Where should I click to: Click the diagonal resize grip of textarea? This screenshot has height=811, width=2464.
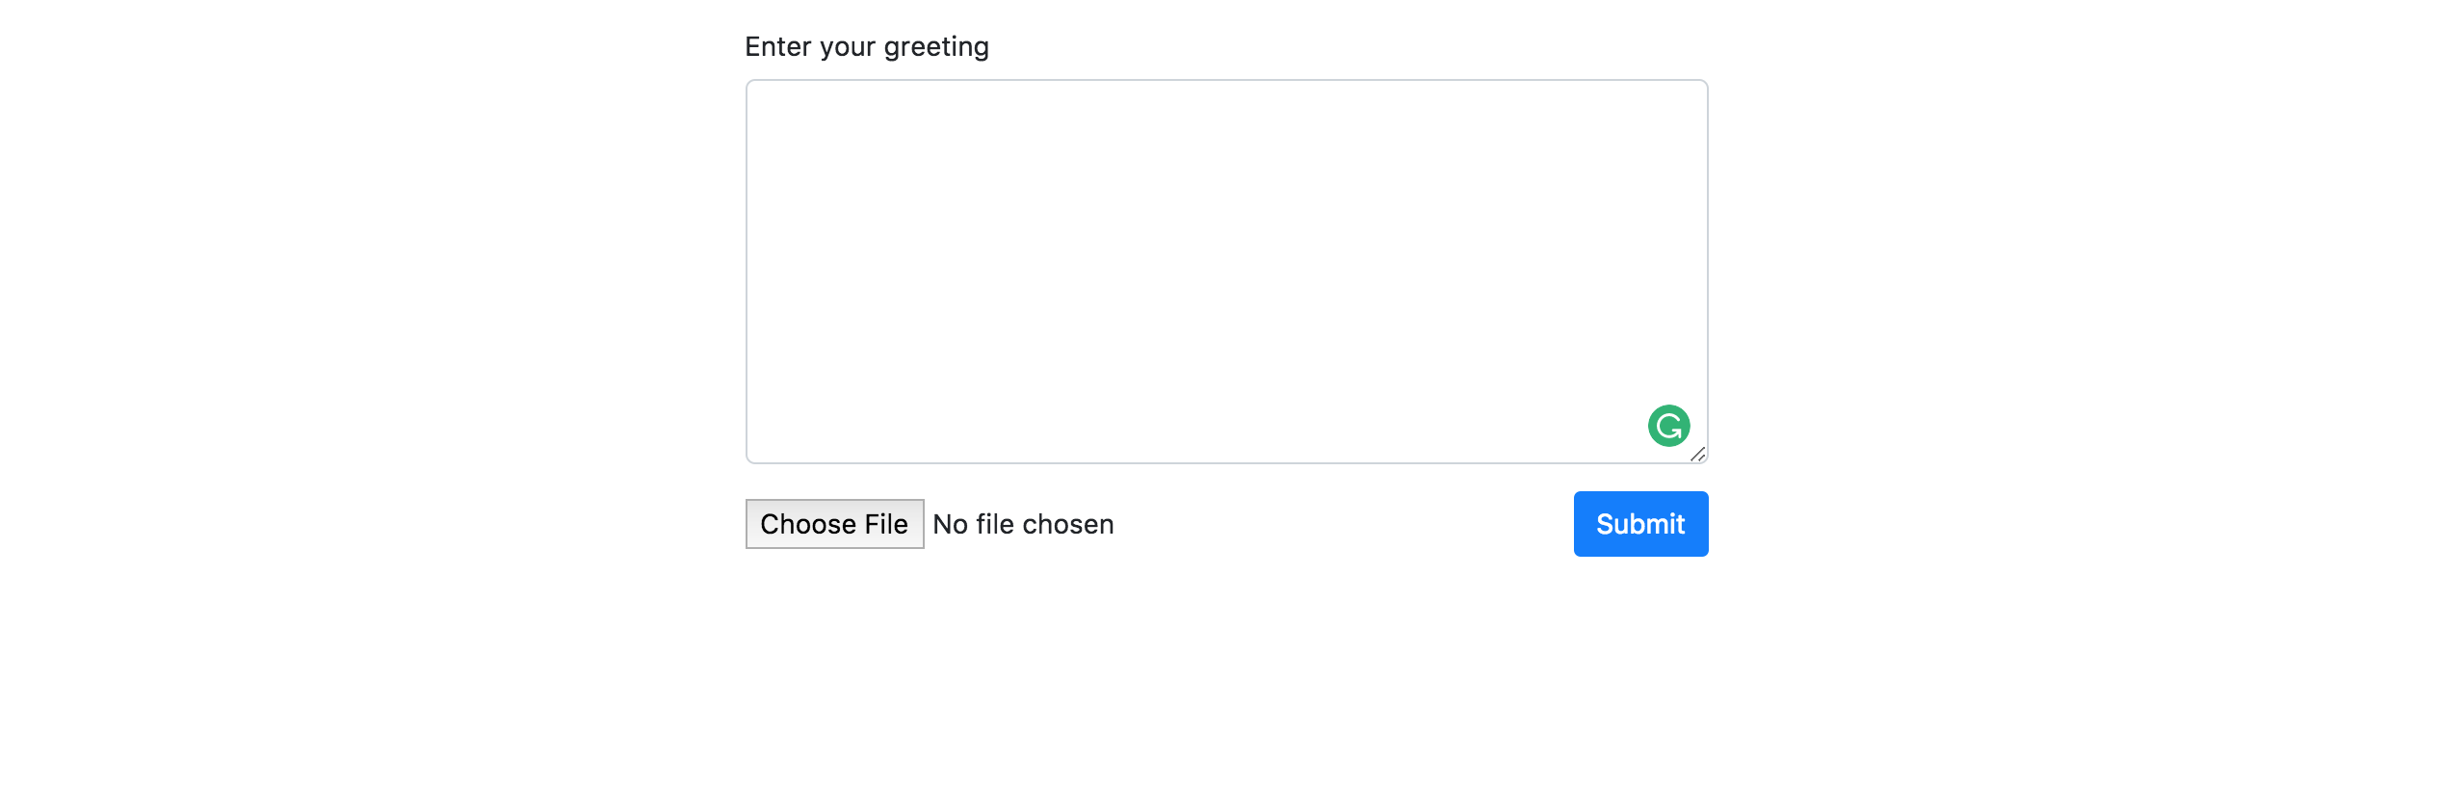(1697, 454)
